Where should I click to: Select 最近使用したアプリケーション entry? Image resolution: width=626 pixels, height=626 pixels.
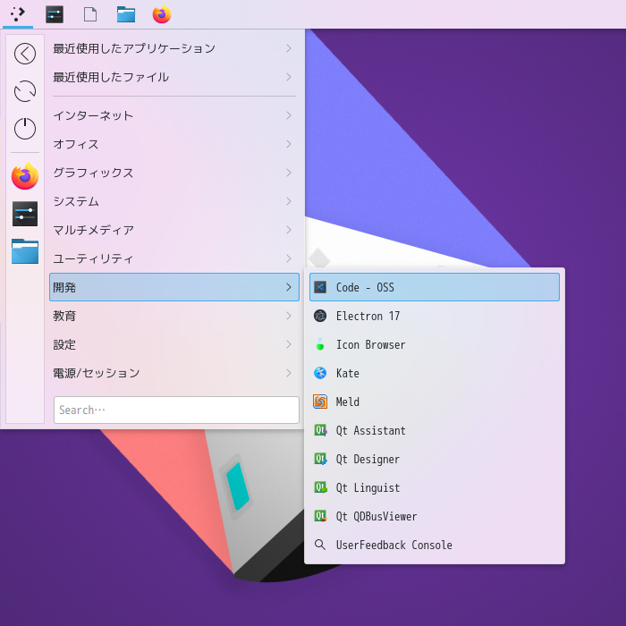tap(174, 48)
